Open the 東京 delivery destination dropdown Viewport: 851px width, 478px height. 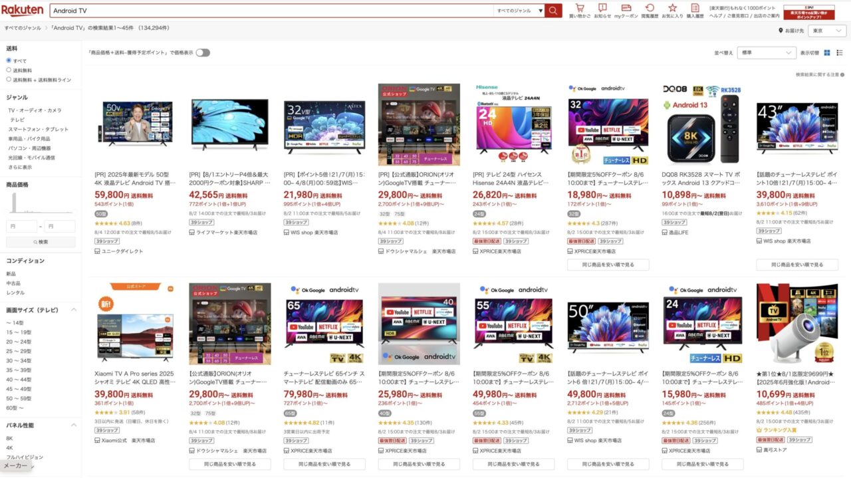click(826, 31)
